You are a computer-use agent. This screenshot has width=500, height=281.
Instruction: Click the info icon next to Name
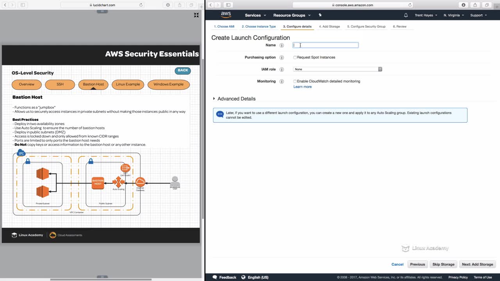coord(282,45)
